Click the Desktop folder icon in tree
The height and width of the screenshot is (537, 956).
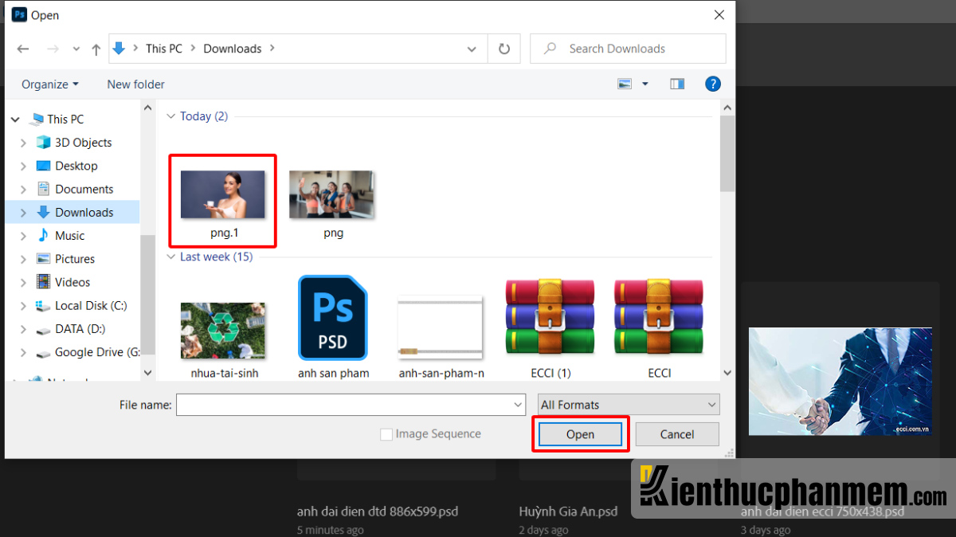[x=44, y=166]
